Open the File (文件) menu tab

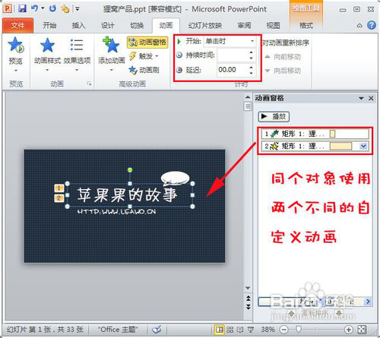coord(17,26)
